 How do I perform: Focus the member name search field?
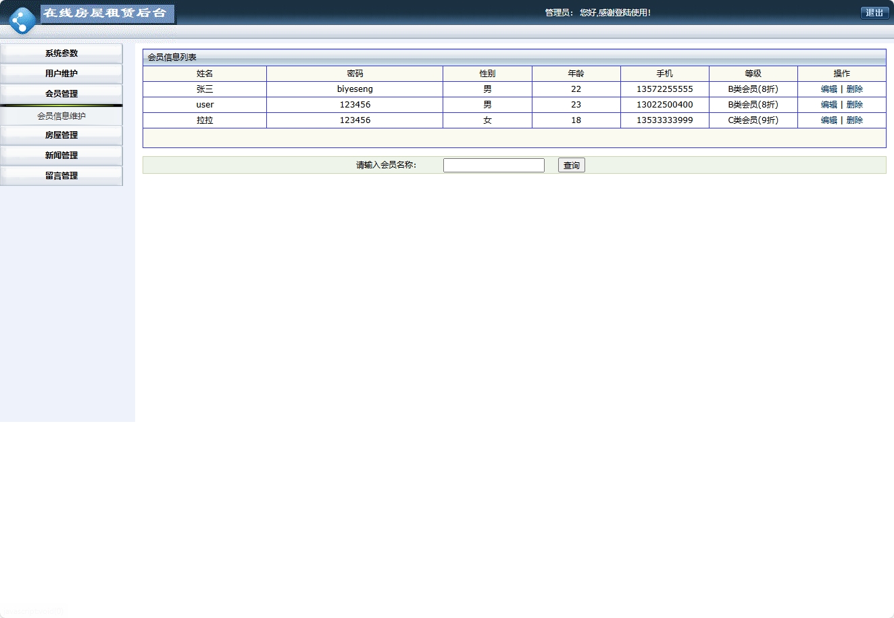494,165
